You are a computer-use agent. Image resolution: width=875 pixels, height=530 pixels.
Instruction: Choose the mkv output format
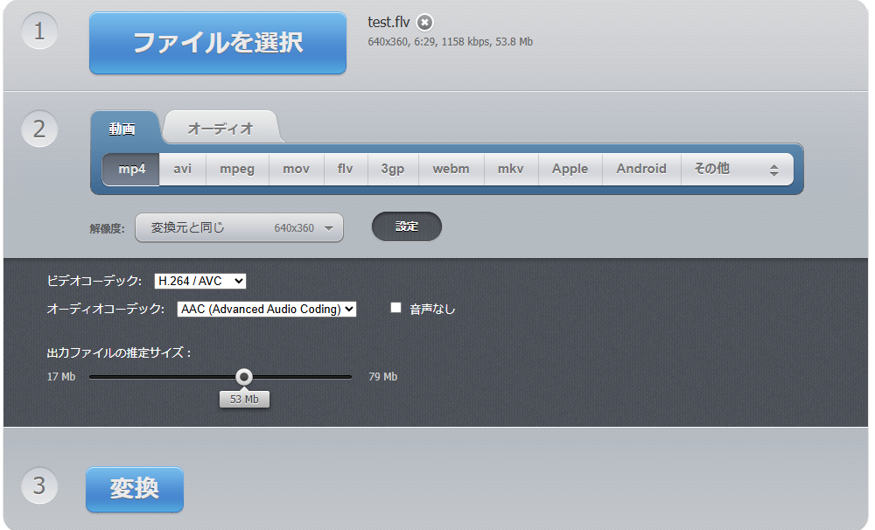[x=510, y=169]
